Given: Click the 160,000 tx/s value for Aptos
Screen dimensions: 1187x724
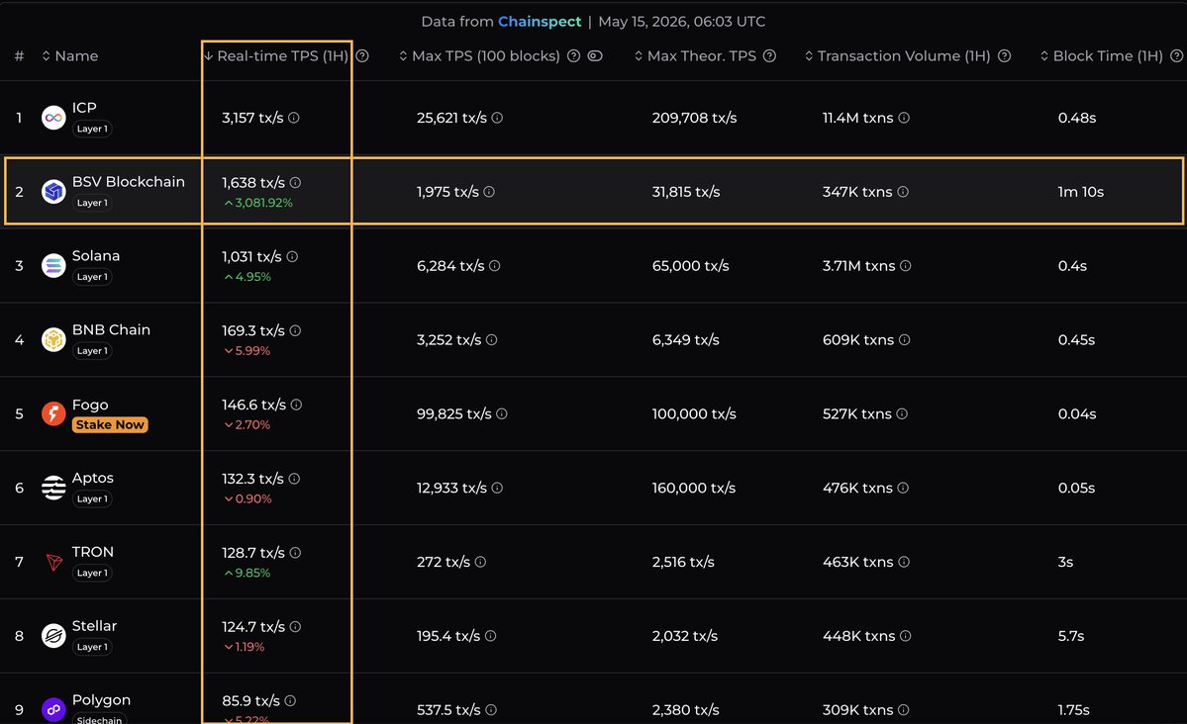Looking at the screenshot, I should (x=693, y=488).
